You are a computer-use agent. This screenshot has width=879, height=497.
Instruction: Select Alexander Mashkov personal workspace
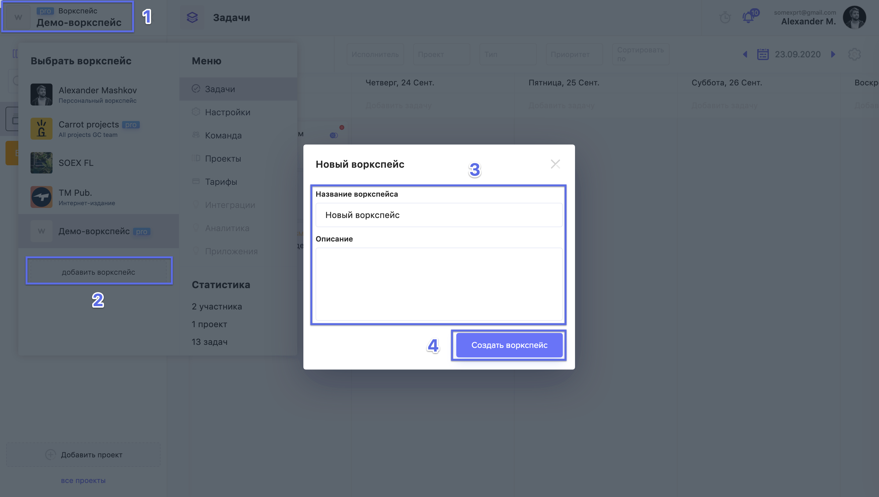[98, 95]
